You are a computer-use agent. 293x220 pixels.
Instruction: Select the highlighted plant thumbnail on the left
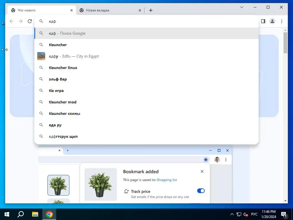coord(58,185)
